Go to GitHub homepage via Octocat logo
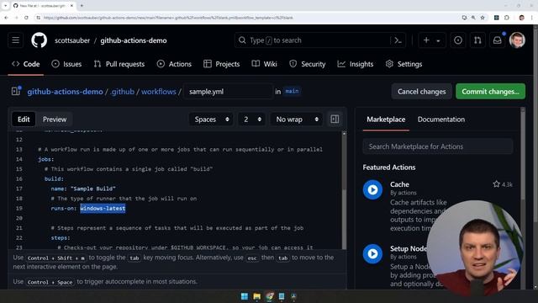 [40, 40]
